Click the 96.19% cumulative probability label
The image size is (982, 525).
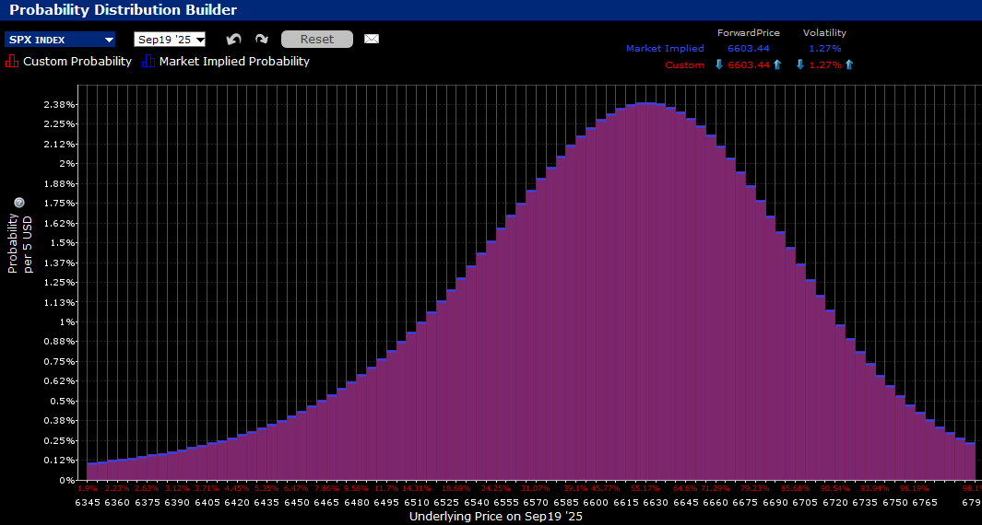[x=915, y=488]
